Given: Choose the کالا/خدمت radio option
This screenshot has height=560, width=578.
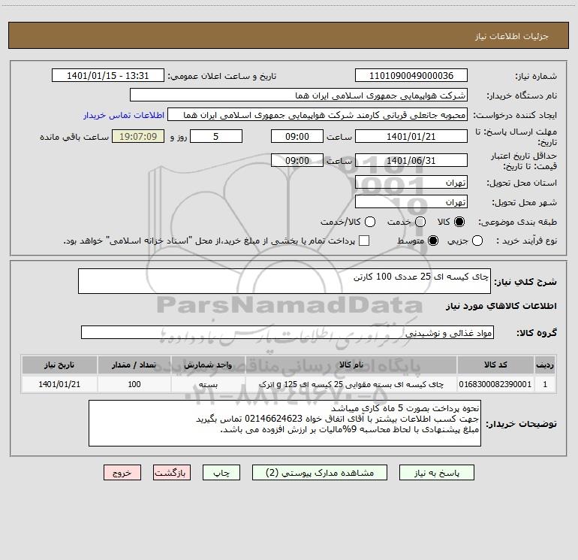Looking at the screenshot, I should pos(370,222).
